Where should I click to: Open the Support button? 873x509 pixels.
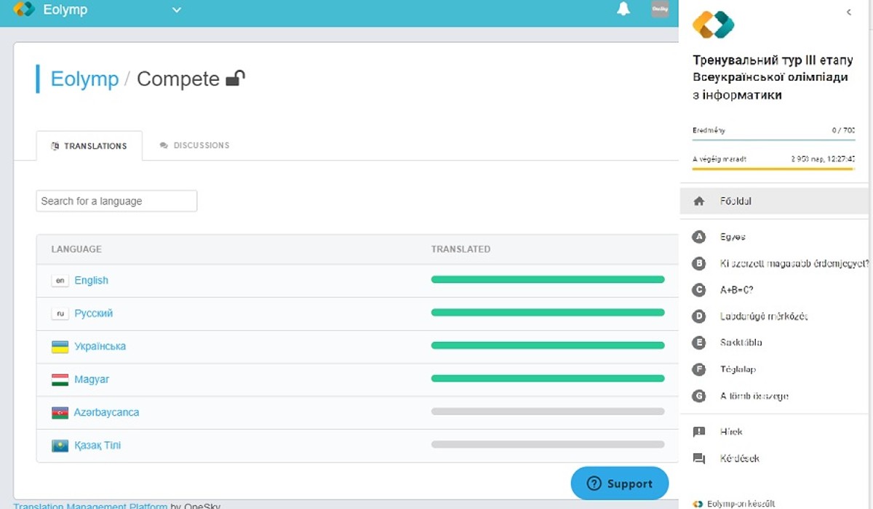pos(619,484)
